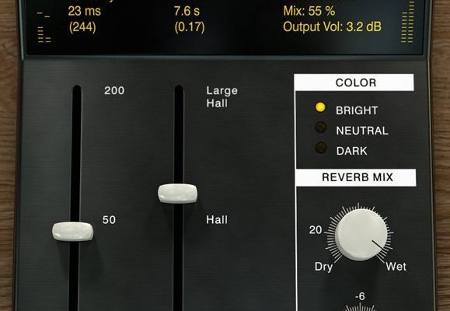Click the Reverb Mix knob

(x=361, y=235)
